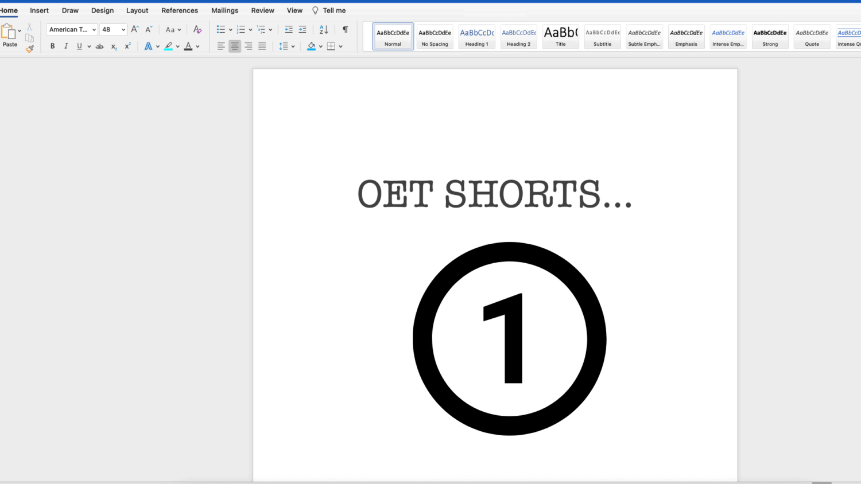Align text right

(249, 46)
